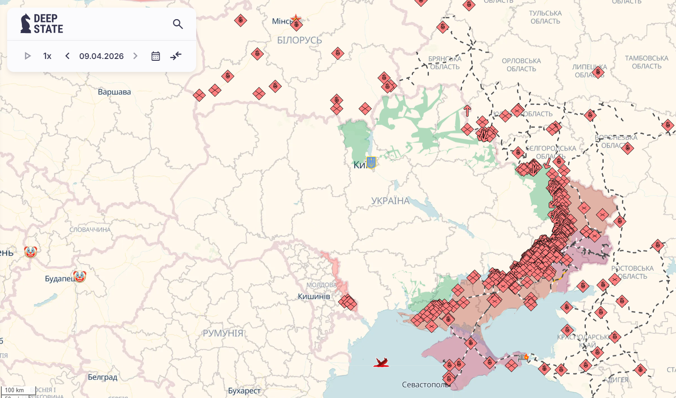Click the DeepState knight logo

26,24
